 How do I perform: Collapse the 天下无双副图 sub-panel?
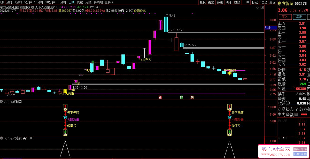[2, 102]
